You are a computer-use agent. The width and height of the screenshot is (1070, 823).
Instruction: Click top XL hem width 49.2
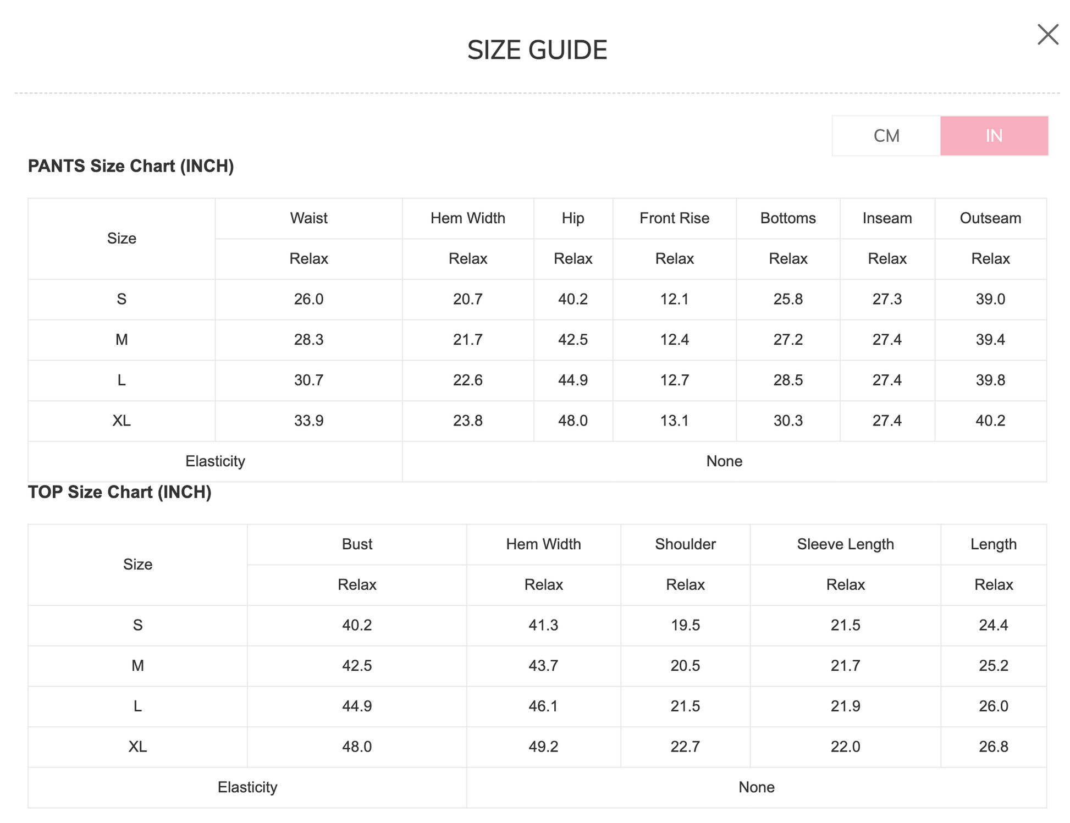[543, 747]
